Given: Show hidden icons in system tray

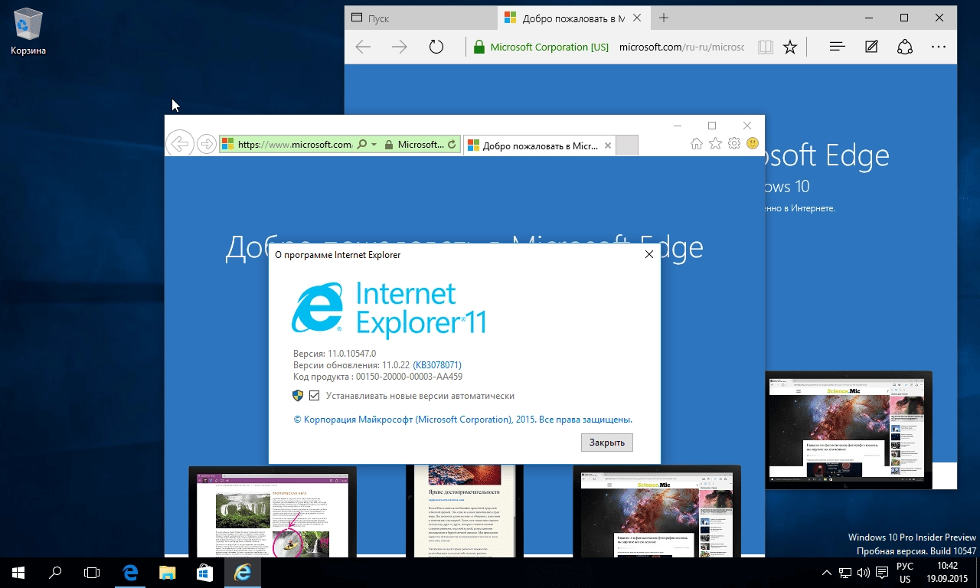Looking at the screenshot, I should coord(827,572).
